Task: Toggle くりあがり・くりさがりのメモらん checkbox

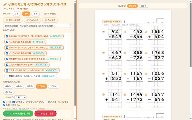Action: coord(13,102)
